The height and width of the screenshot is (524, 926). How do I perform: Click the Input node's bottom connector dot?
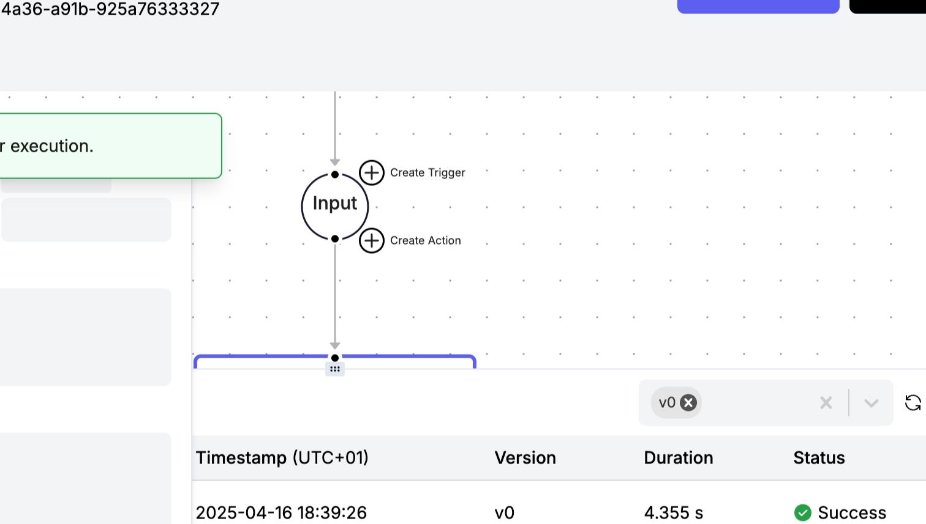click(x=335, y=238)
